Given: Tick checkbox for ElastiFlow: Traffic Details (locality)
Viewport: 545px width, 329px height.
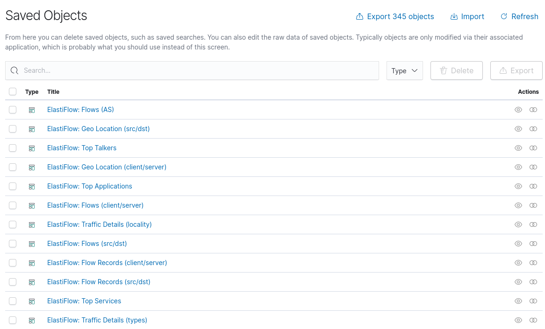Looking at the screenshot, I should point(13,224).
